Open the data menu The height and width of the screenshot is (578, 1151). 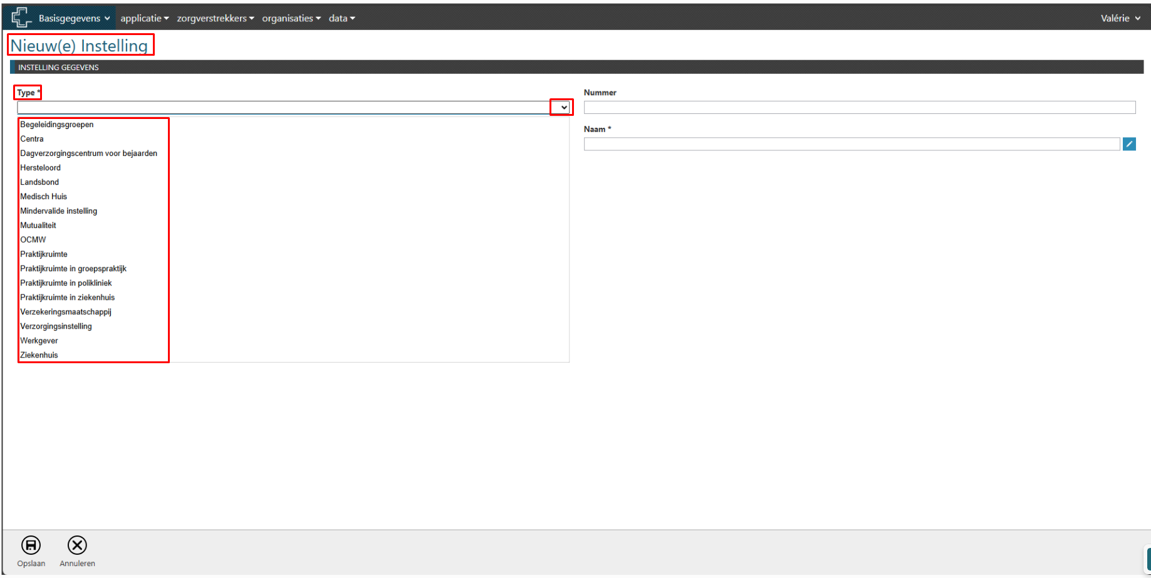pyautogui.click(x=342, y=18)
